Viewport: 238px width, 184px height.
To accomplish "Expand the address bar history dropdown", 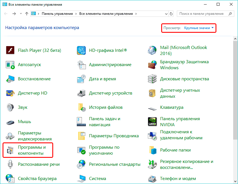I will pyautogui.click(x=166, y=13).
